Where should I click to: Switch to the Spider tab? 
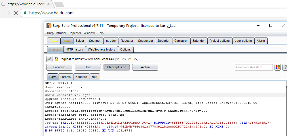pyautogui.click(x=80, y=41)
